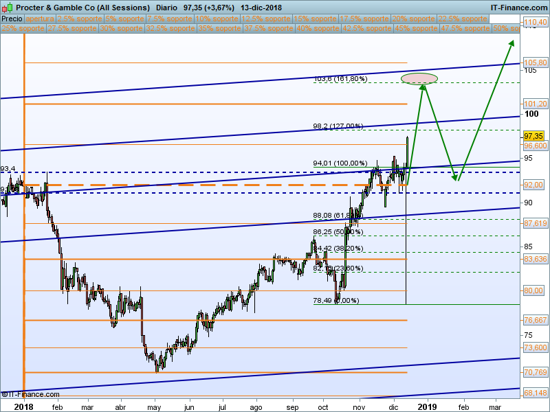Click the 98,2 (127,00%) Fibonacci label
The height and width of the screenshot is (412, 550).
pyautogui.click(x=338, y=126)
